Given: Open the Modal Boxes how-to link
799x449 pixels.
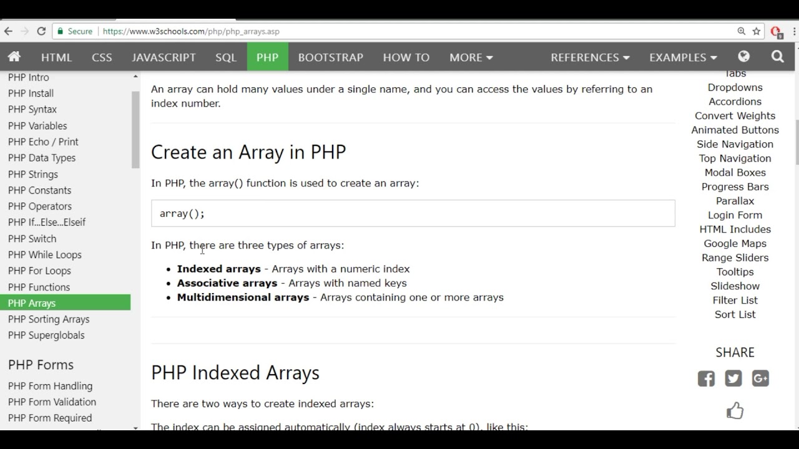Looking at the screenshot, I should pos(735,172).
